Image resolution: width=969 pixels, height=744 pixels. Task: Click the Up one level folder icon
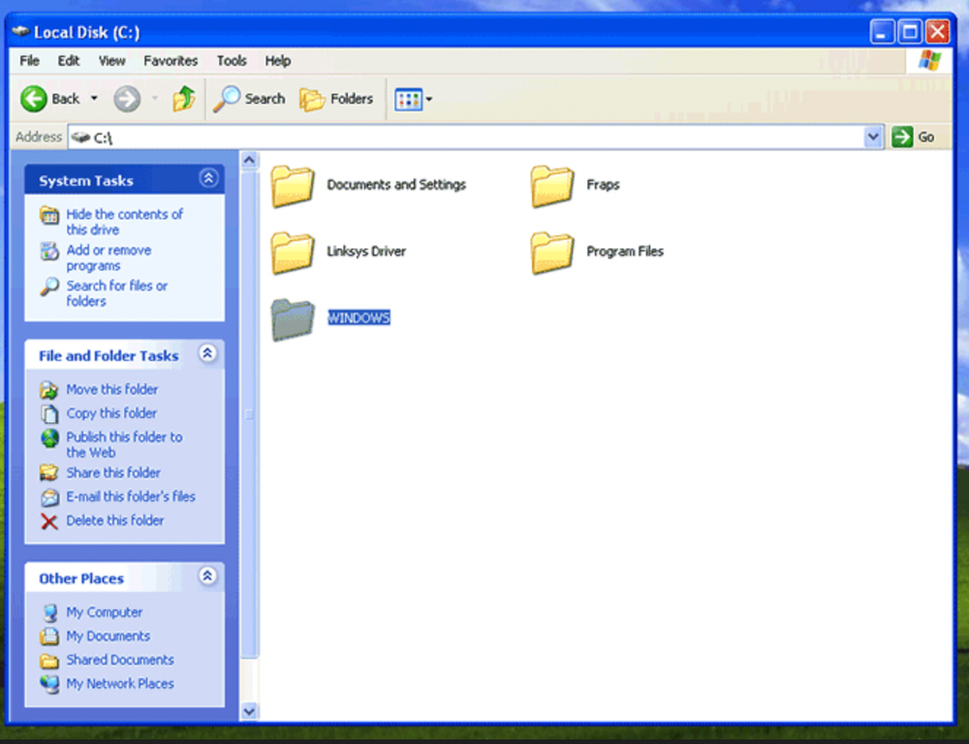point(183,99)
